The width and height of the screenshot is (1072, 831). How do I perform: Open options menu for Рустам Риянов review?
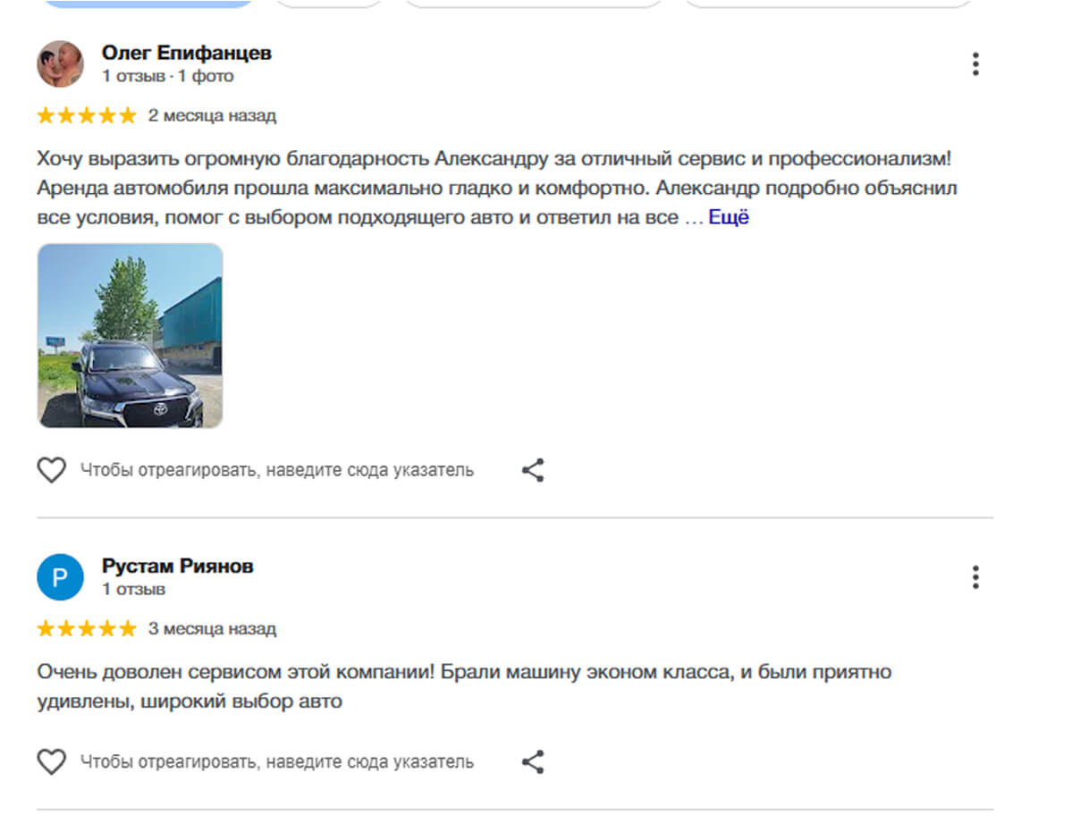pyautogui.click(x=975, y=577)
